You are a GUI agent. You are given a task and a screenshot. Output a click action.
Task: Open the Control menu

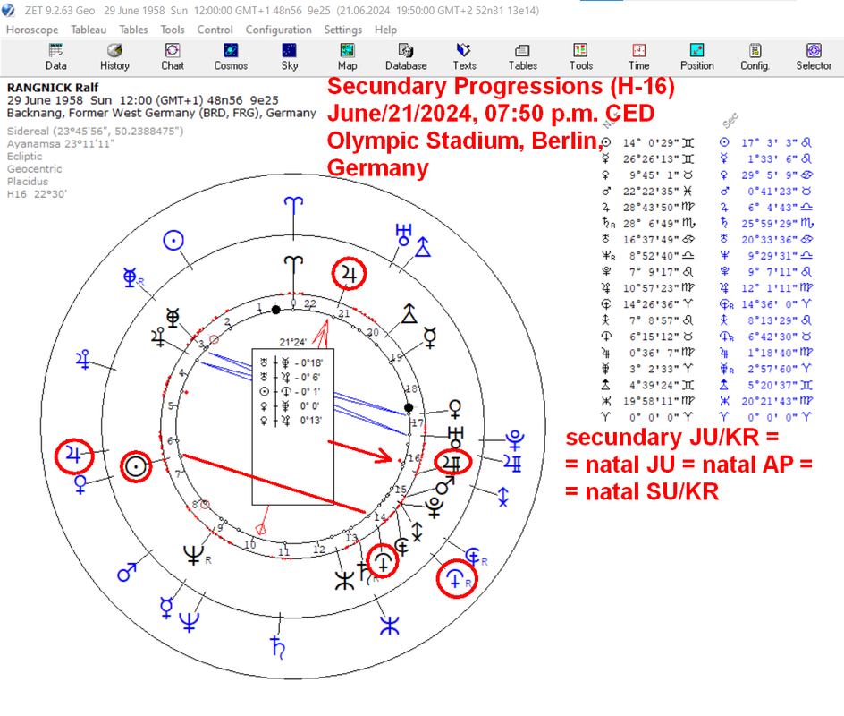pyautogui.click(x=215, y=30)
